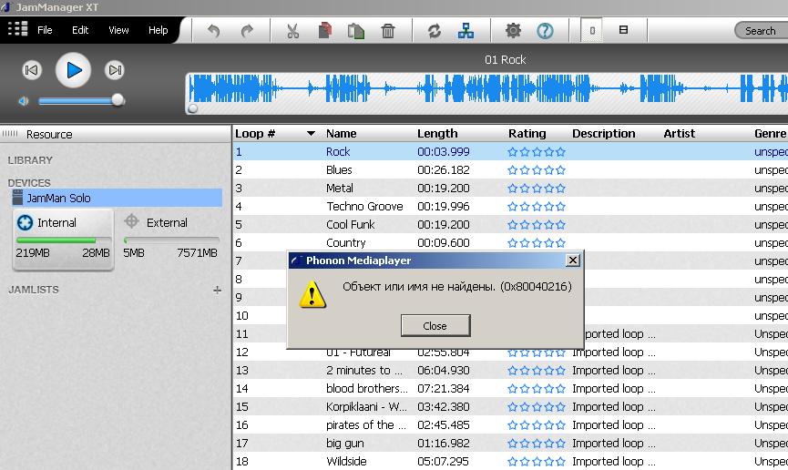Click the volume slider handle

(x=118, y=100)
